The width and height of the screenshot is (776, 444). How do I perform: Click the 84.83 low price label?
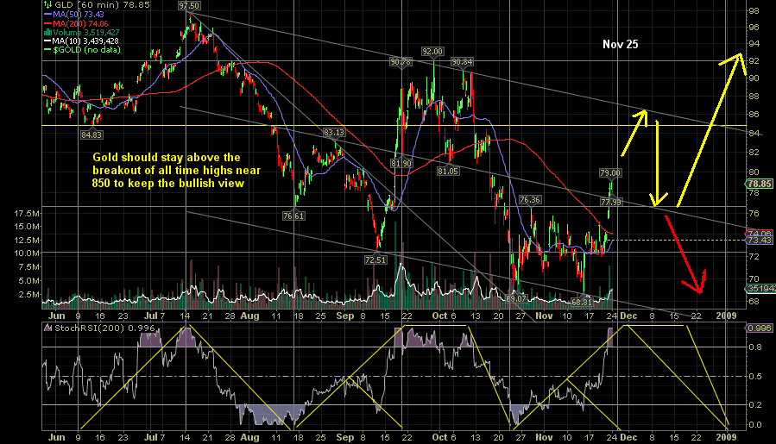91,134
